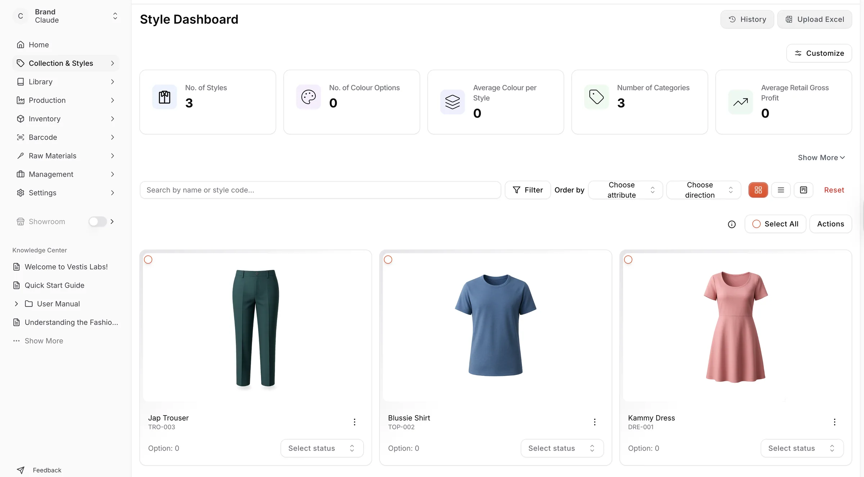Expand Show More statistics
Screen dimensions: 864x477
click(821, 158)
